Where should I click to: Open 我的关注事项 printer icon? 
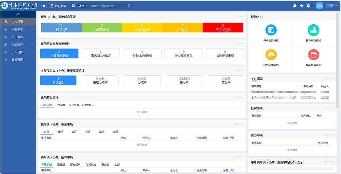271,54
